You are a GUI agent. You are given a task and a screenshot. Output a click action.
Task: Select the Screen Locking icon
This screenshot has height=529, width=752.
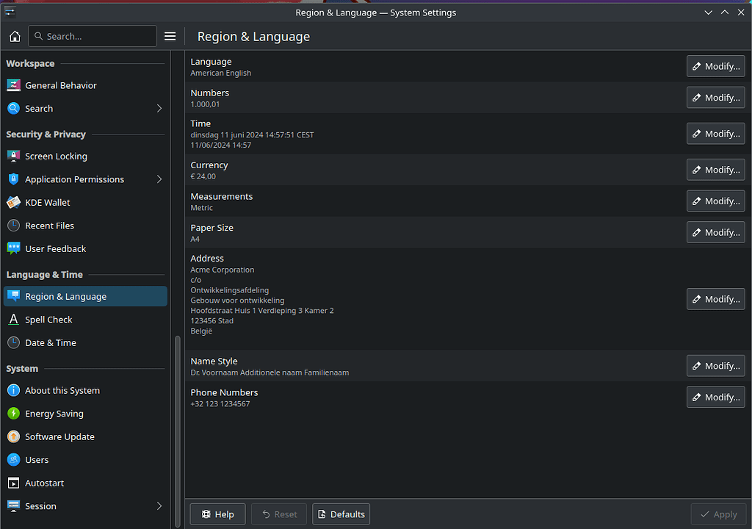(x=13, y=156)
